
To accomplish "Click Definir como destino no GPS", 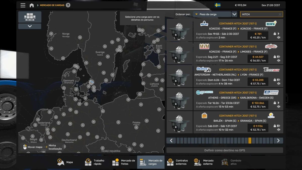I will point(224,150).
